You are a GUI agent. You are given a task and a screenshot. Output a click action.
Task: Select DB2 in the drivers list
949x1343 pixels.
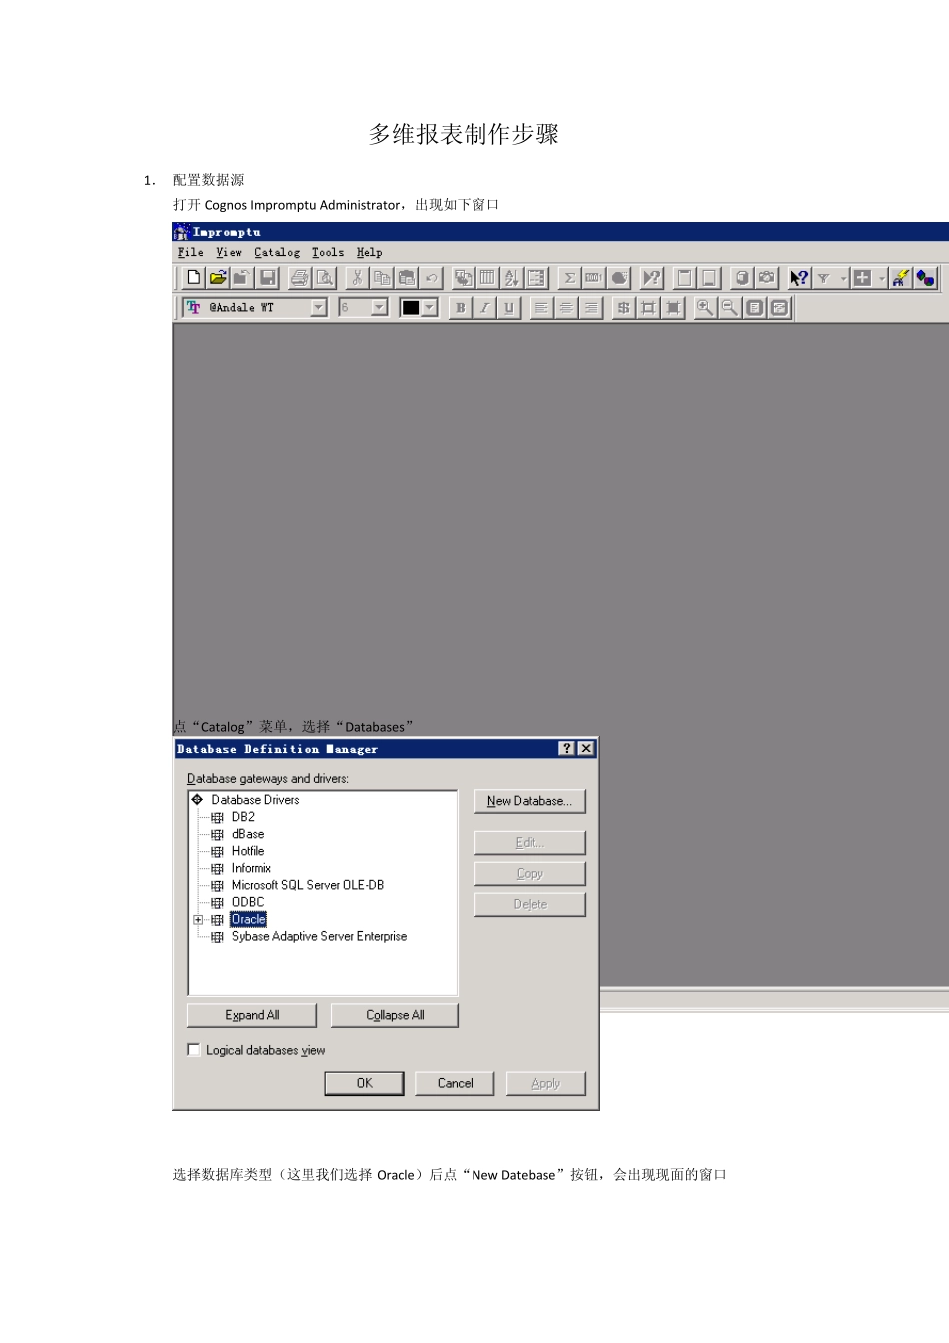point(243,817)
